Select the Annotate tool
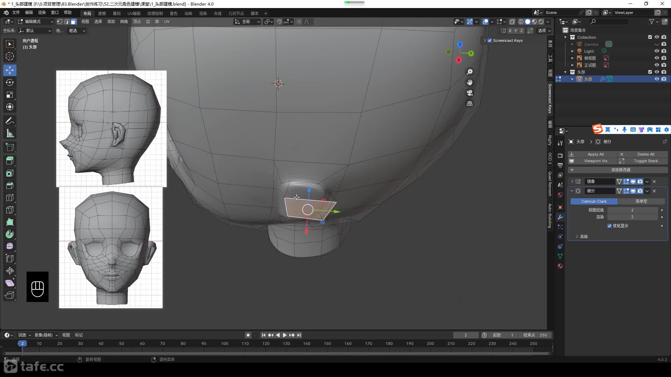The width and height of the screenshot is (671, 377). pyautogui.click(x=10, y=120)
